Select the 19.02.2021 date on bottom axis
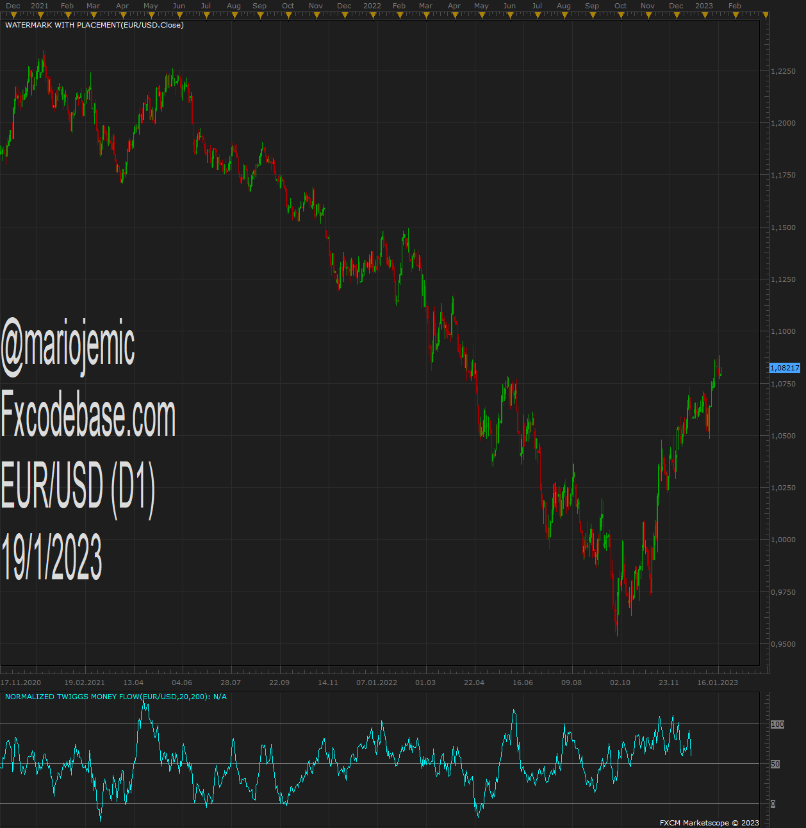This screenshot has width=806, height=828. (x=85, y=683)
